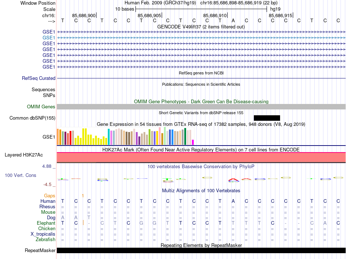
Task: Click the black Common dbSNP variant block
Action: [267, 118]
